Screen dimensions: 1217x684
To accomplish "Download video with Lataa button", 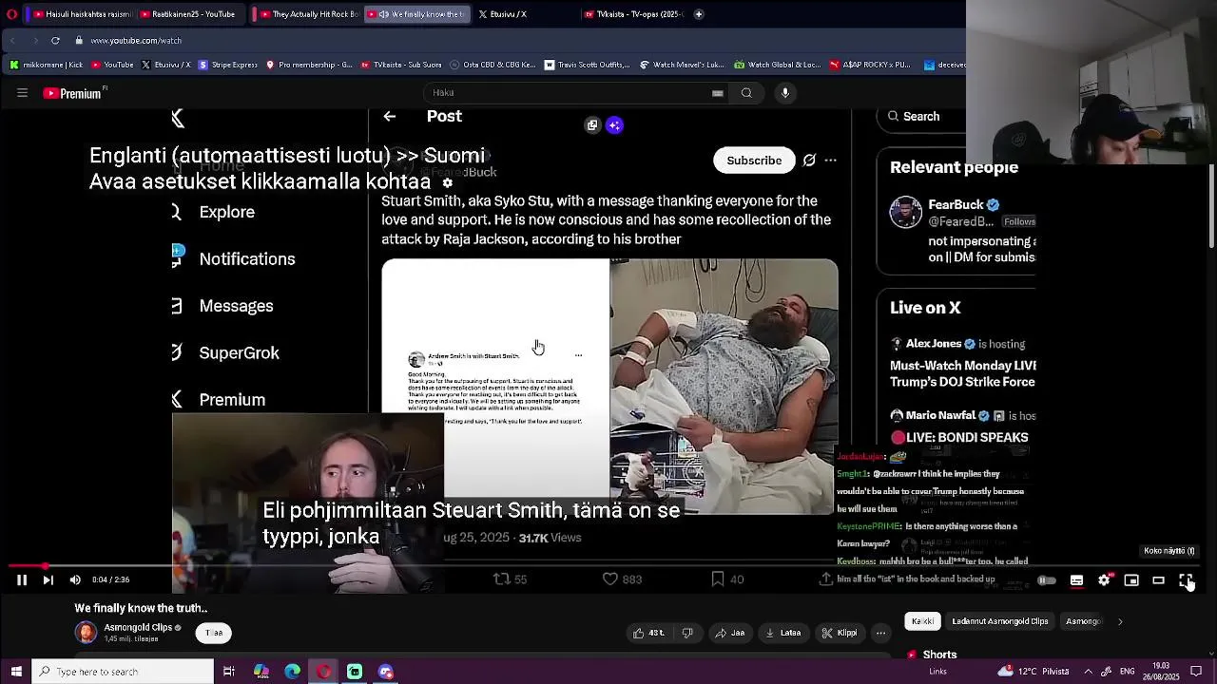I will coord(783,634).
